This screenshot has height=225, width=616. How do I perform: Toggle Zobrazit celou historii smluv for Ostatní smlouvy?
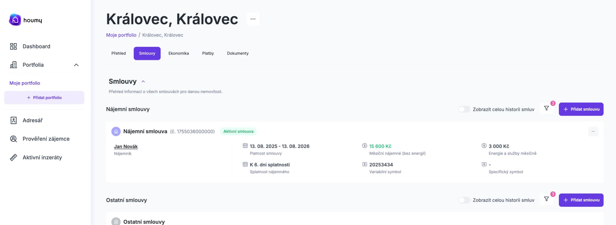coord(464,200)
